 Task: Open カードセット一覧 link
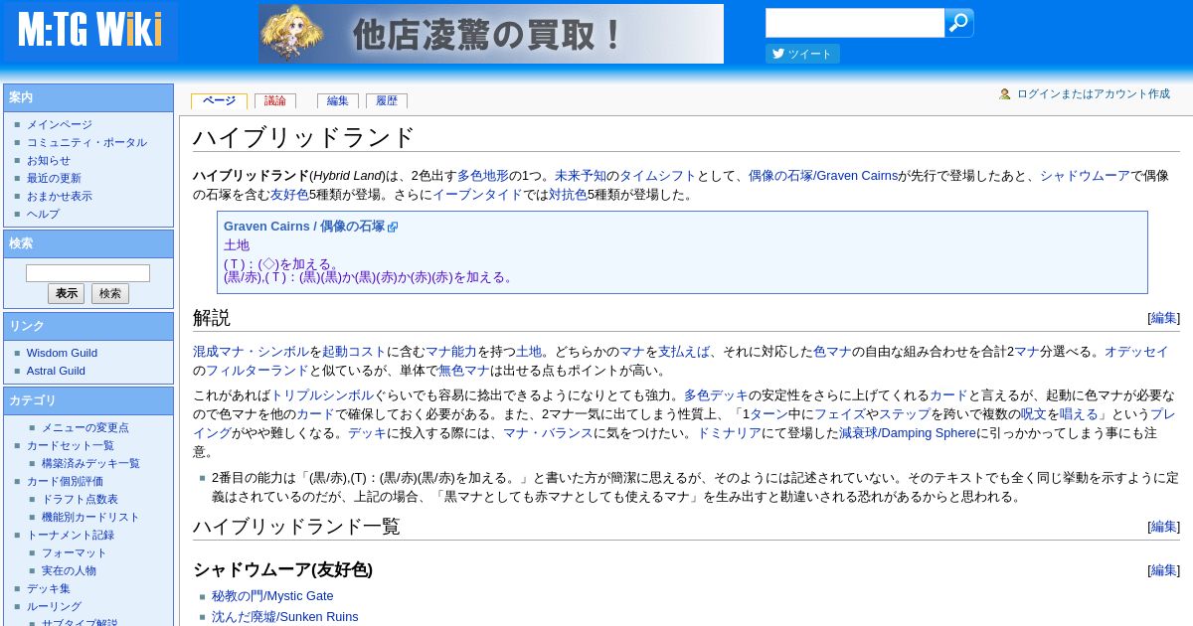(71, 445)
